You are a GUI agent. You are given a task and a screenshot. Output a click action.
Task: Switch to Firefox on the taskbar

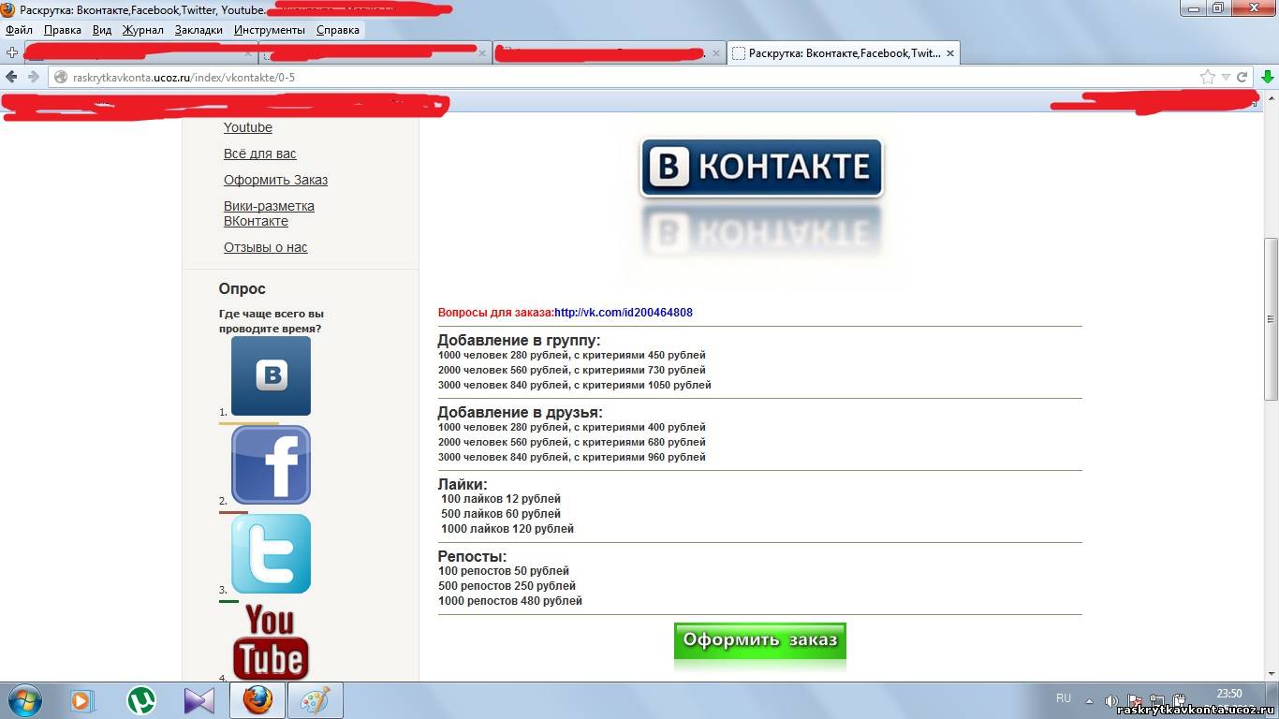point(257,700)
